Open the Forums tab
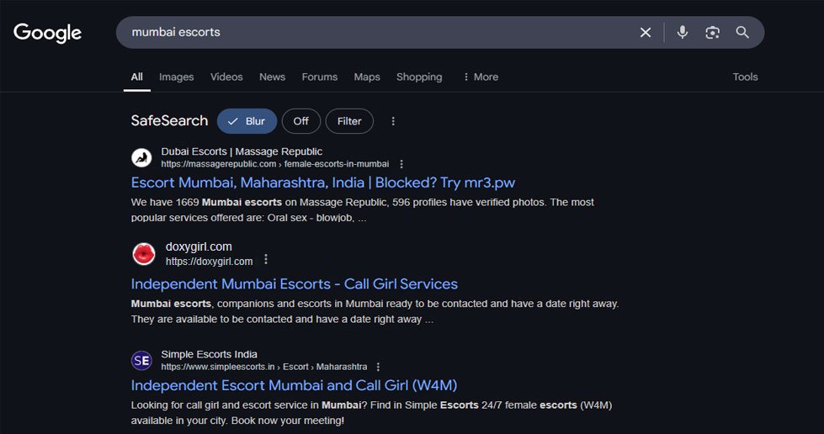 click(320, 77)
